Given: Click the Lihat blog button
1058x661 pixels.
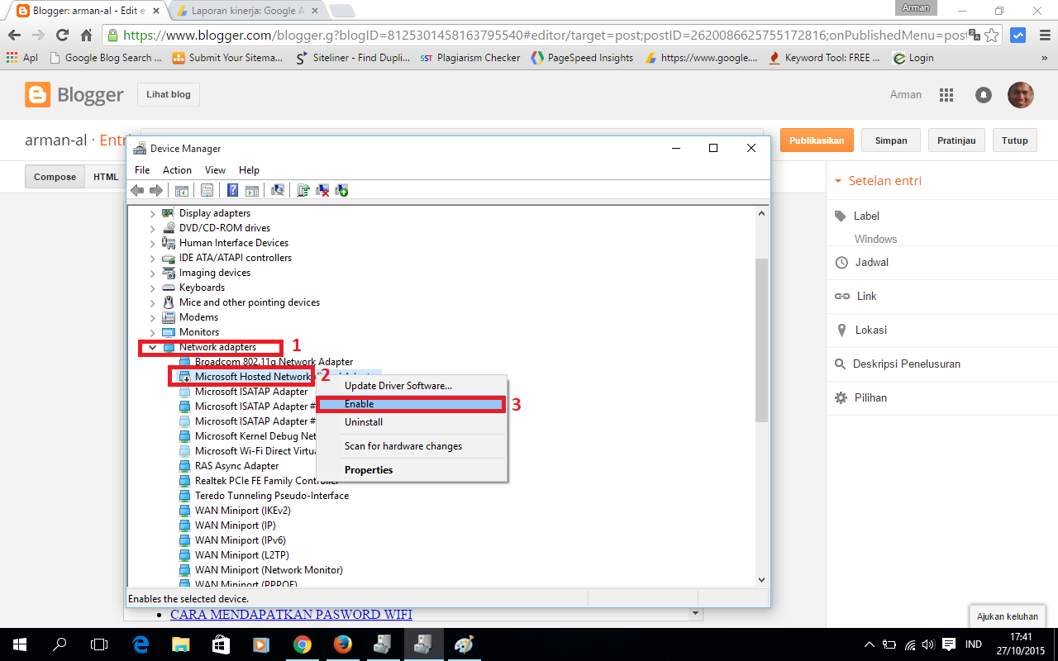Looking at the screenshot, I should (169, 95).
